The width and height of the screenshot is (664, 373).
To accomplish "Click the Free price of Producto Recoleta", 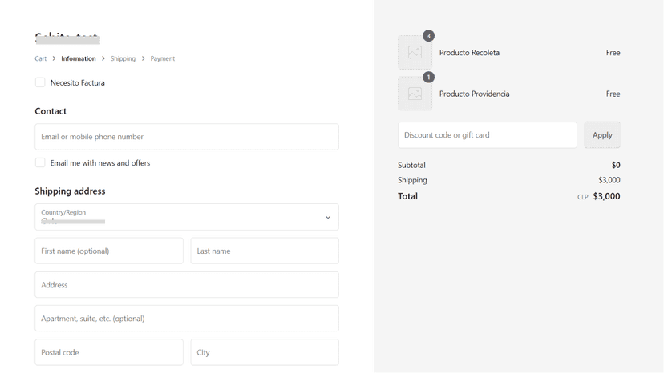I will coord(613,53).
